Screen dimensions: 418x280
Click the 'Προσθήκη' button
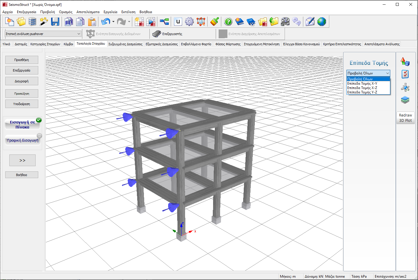[22, 60]
